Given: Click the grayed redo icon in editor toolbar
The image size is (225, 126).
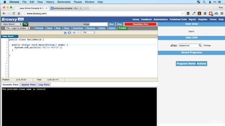Looking at the screenshot, I should click(78, 33).
